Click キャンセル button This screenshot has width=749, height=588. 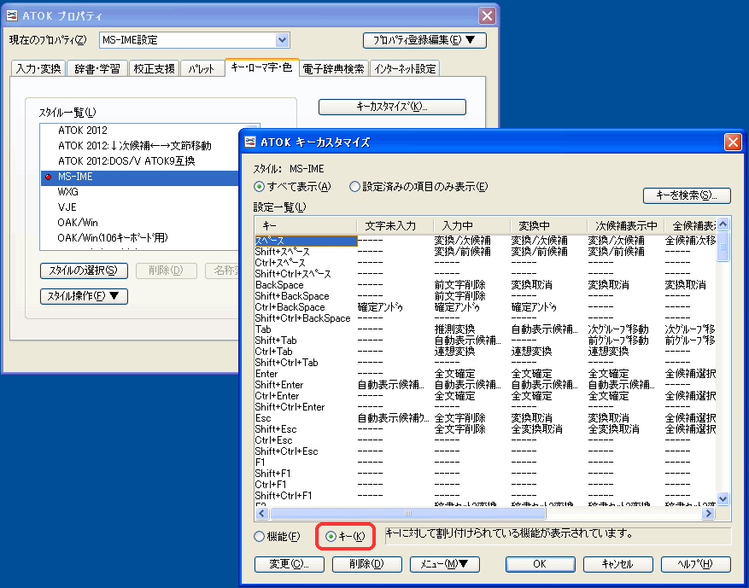pyautogui.click(x=618, y=564)
